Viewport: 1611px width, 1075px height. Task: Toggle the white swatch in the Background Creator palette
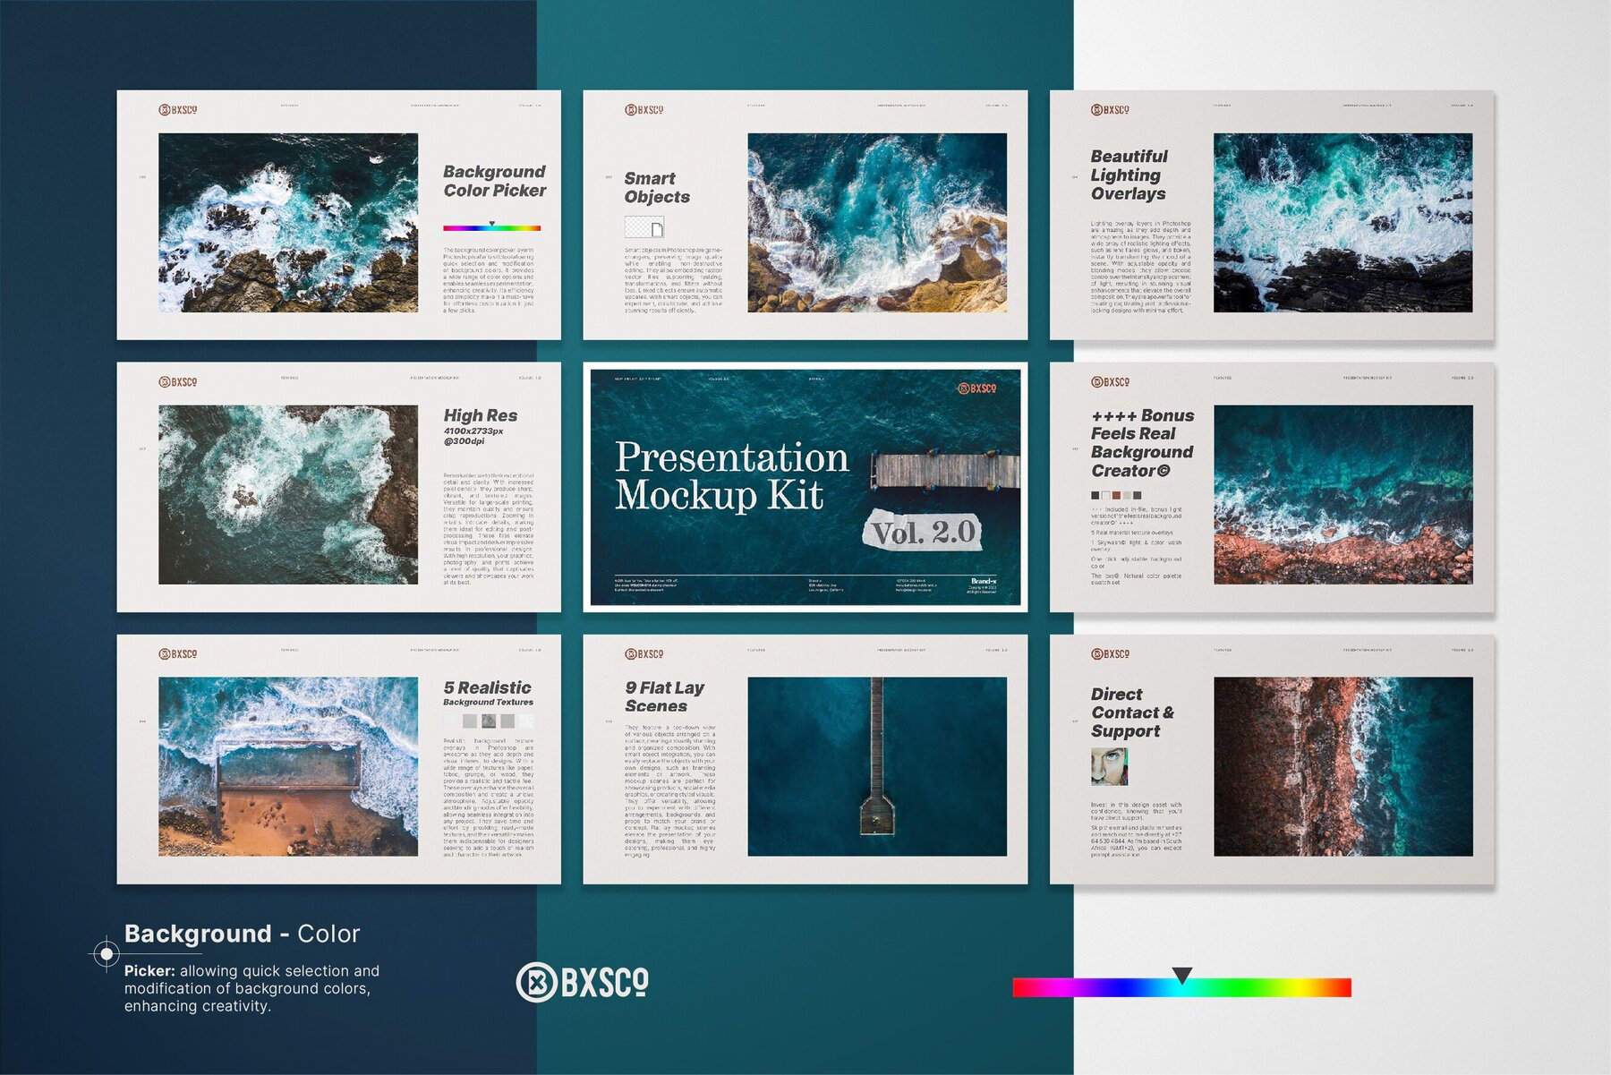(x=1105, y=495)
